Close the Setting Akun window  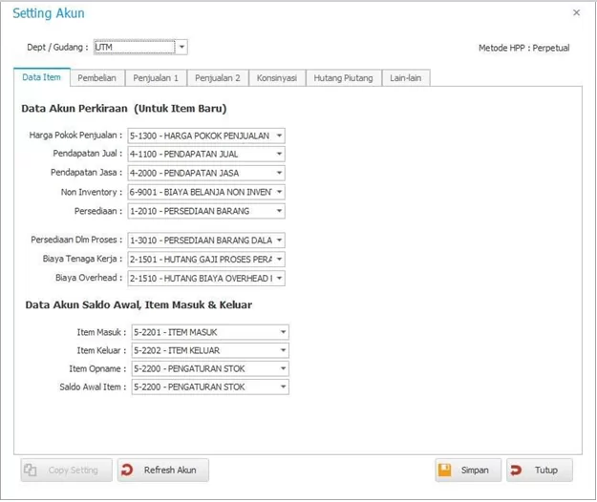point(576,13)
